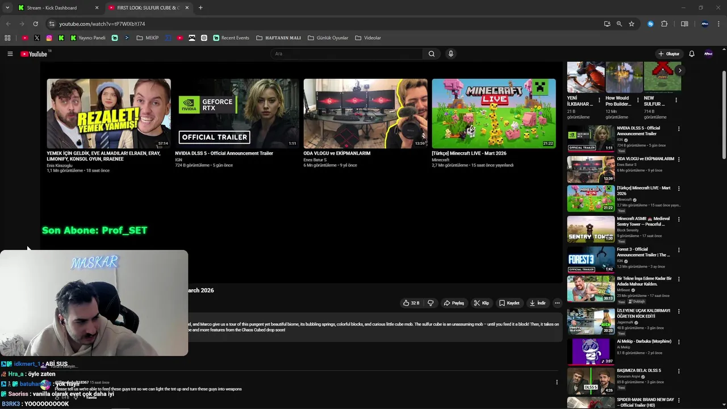This screenshot has width=727, height=409.
Task: Bookmark this page with the star icon
Action: pos(632,24)
